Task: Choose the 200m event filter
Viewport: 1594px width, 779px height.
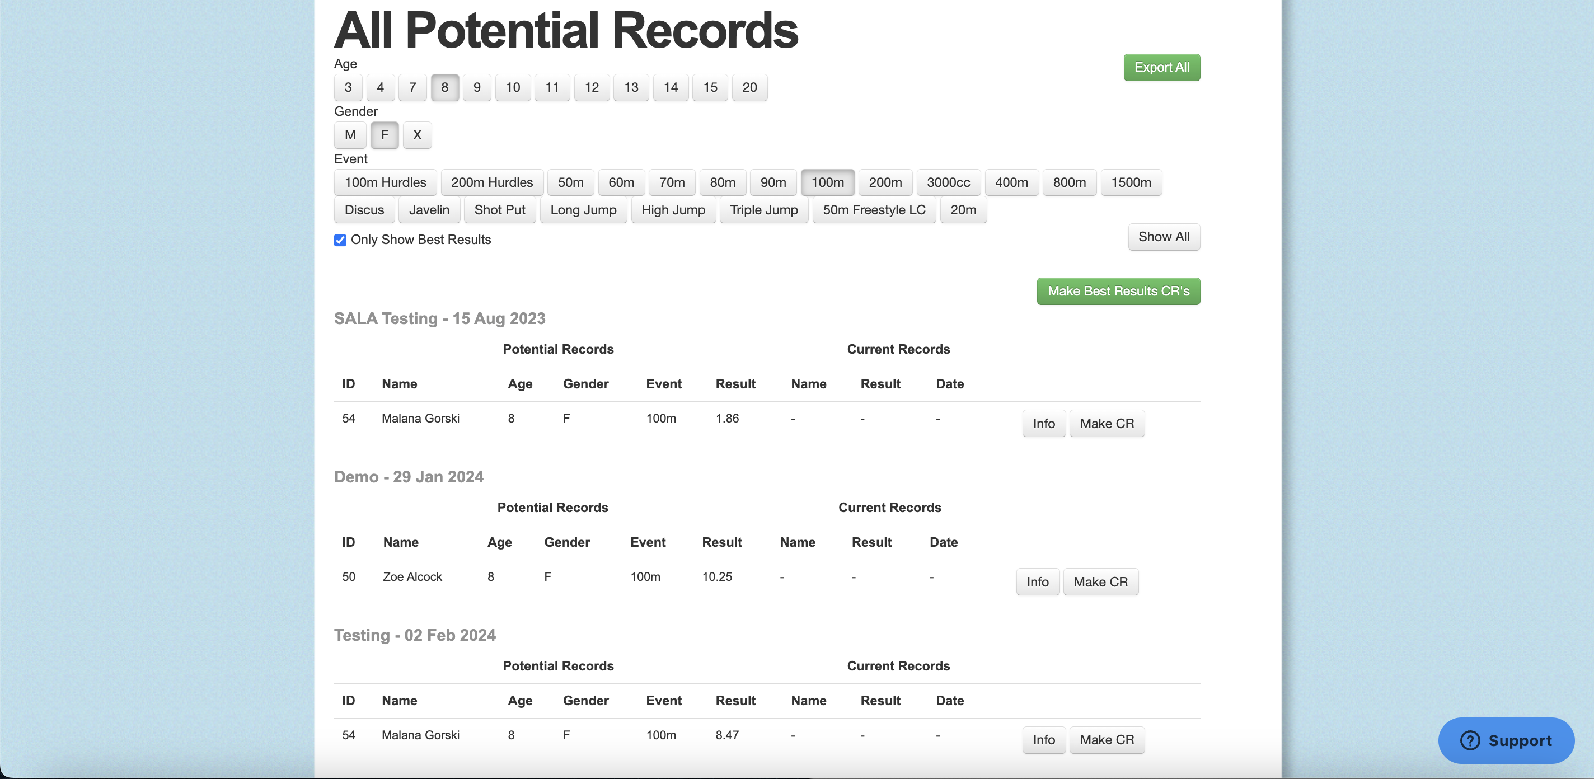Action: pos(885,182)
